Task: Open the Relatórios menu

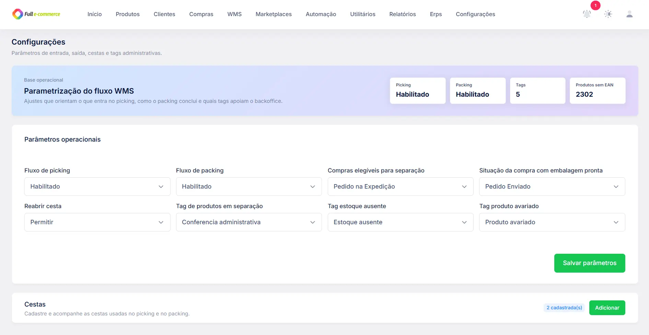Action: 403,14
